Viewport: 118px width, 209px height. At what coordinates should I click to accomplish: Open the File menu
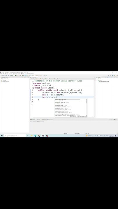pyautogui.click(x=1, y=74)
